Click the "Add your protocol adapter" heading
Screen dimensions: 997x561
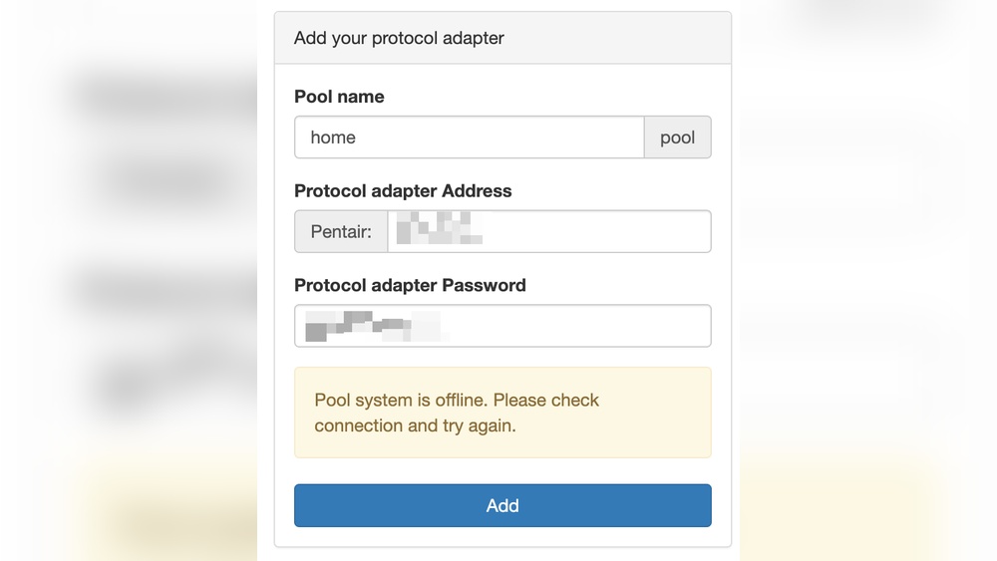click(x=399, y=38)
